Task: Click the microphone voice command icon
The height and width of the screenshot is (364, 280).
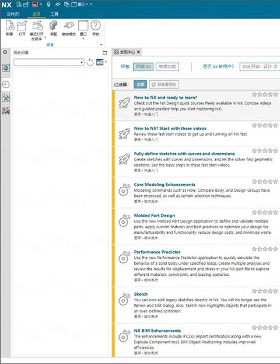Action: [48, 4]
